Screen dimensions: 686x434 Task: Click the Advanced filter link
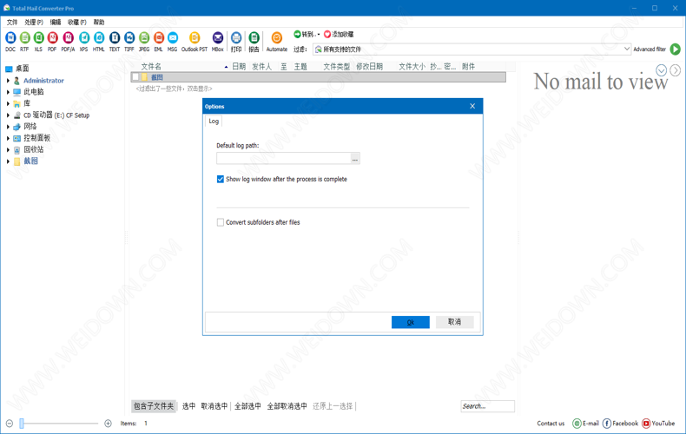(x=650, y=49)
